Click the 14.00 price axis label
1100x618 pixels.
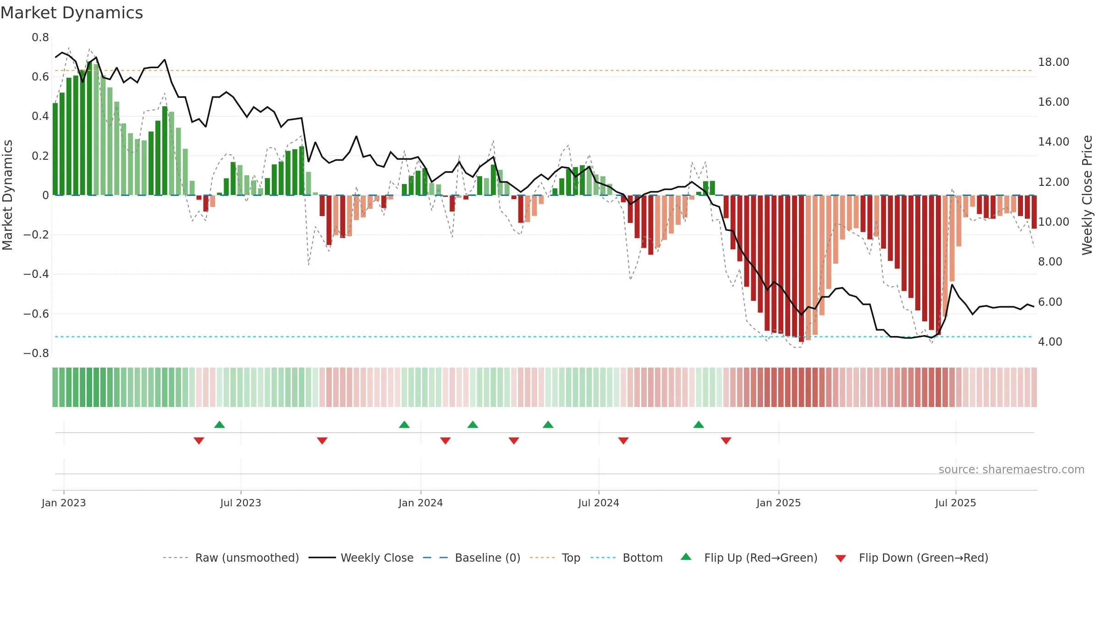[x=1054, y=142]
